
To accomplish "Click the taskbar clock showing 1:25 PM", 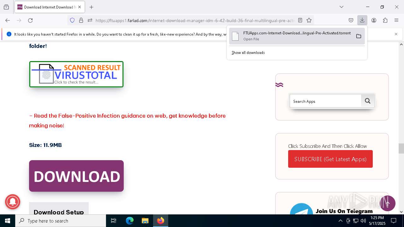I will point(377,221).
